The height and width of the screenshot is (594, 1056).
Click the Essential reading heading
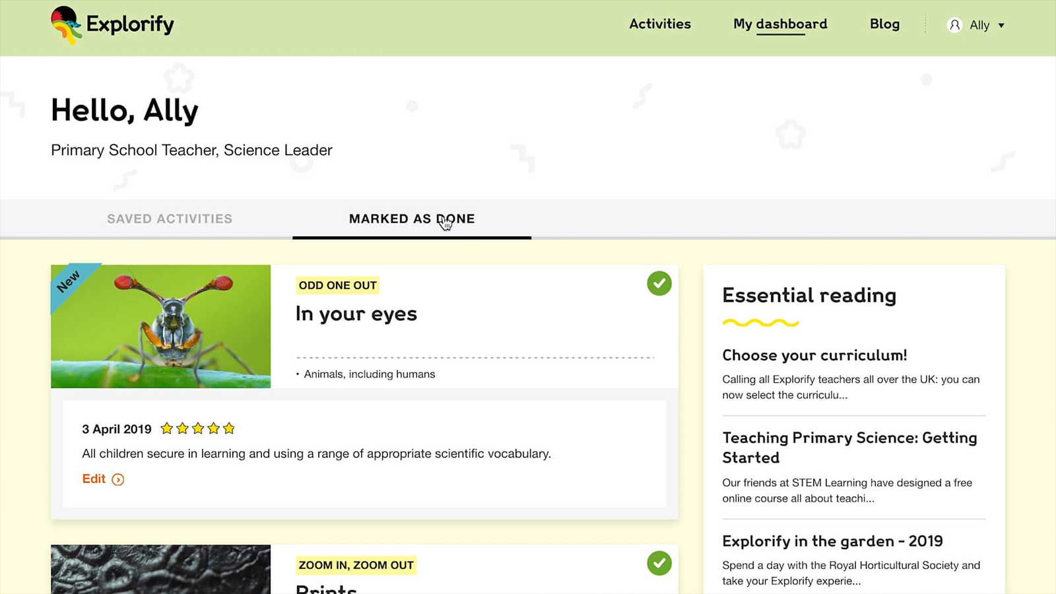point(809,295)
